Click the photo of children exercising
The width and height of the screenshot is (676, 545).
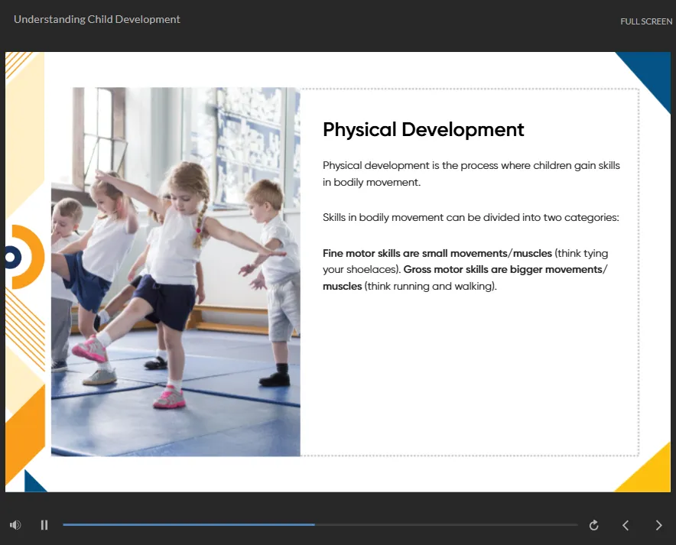tap(176, 271)
